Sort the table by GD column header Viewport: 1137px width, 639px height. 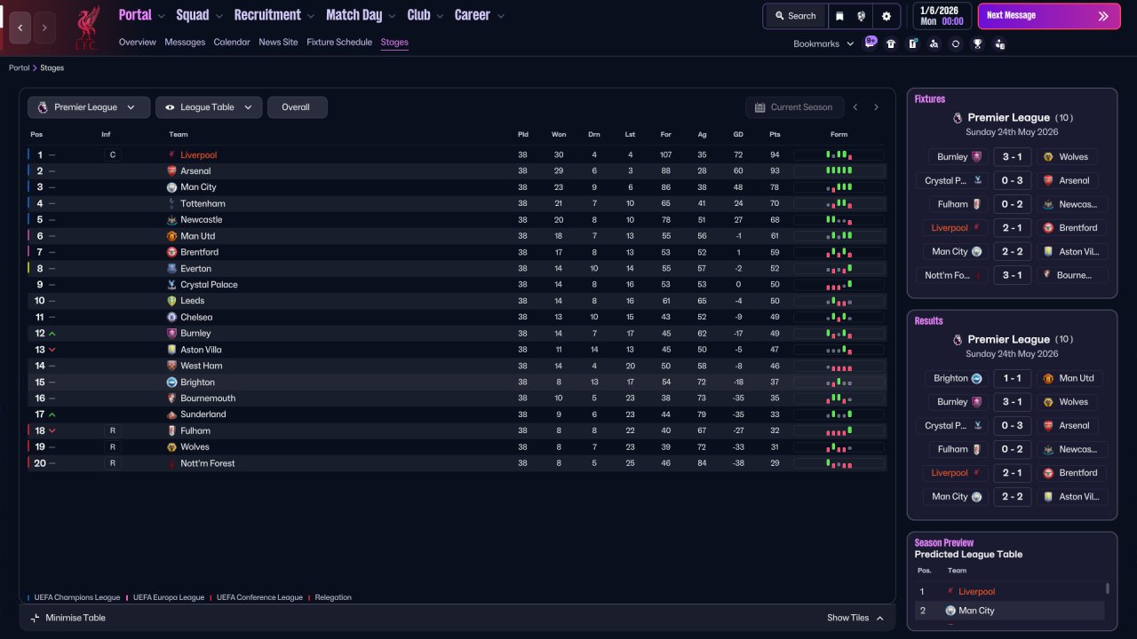click(738, 135)
